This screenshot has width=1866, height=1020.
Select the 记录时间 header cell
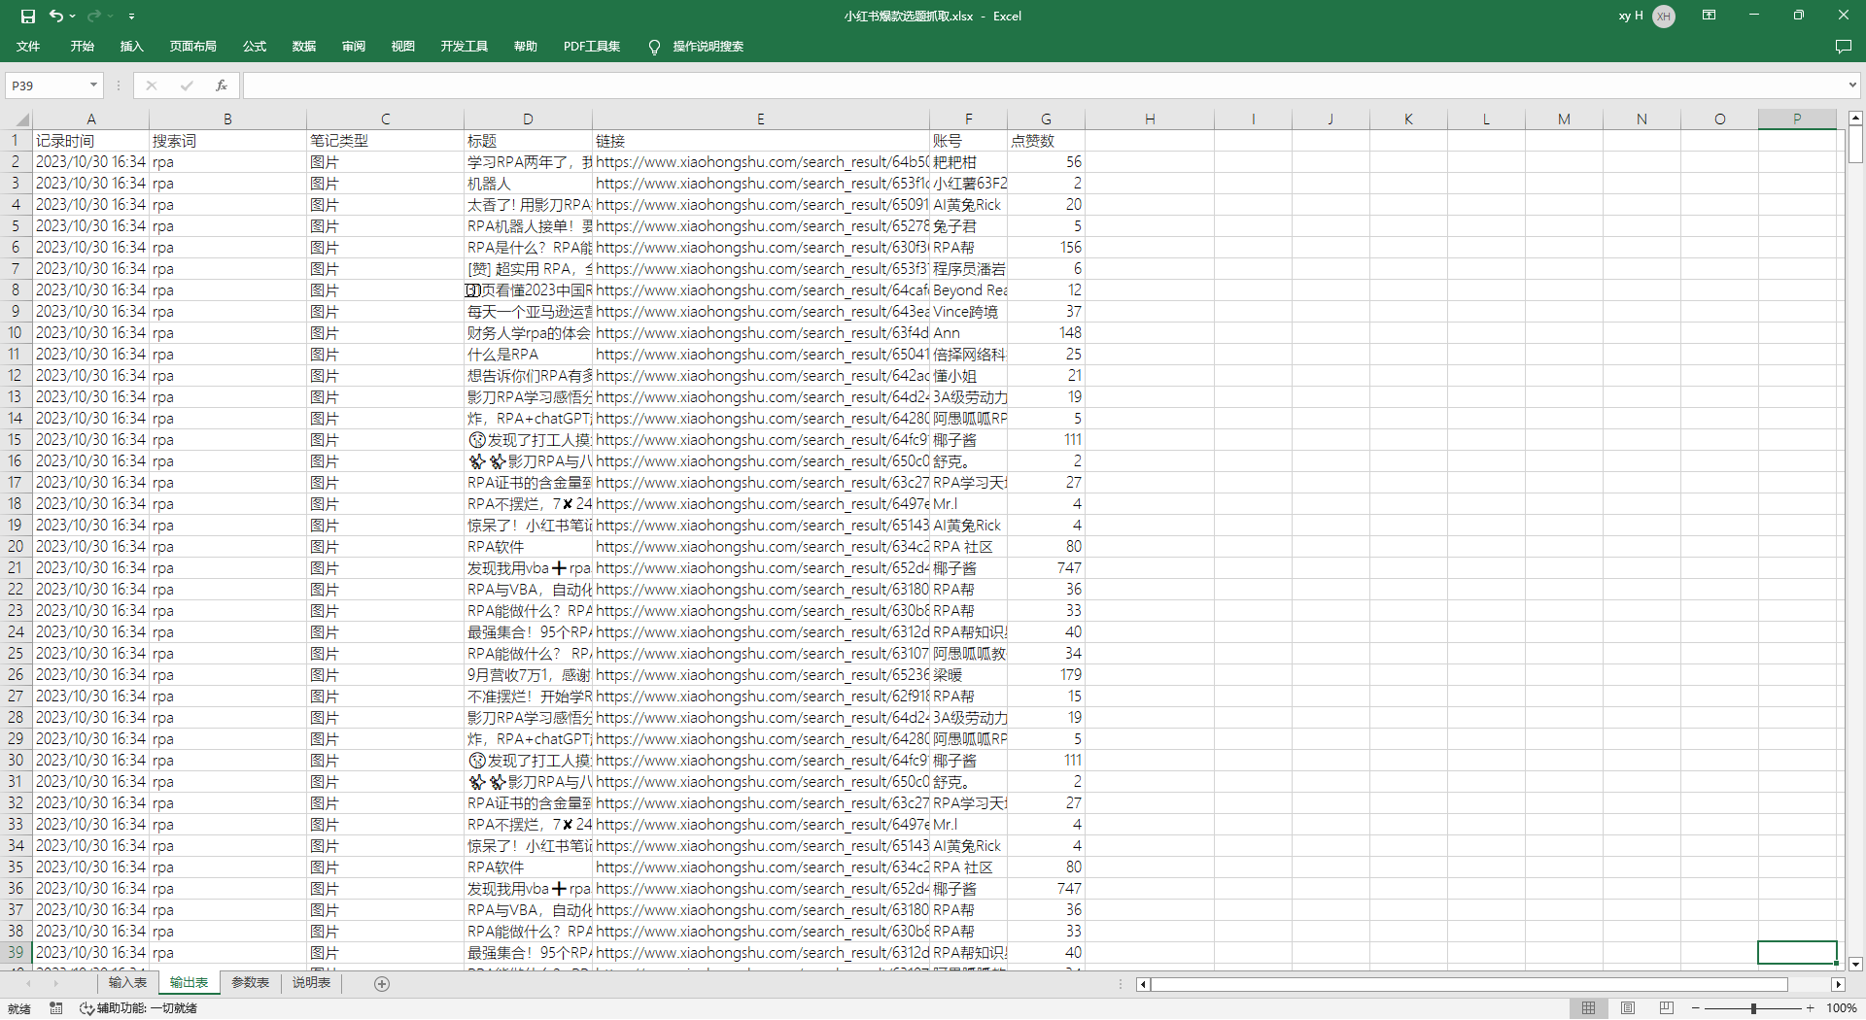pos(91,141)
